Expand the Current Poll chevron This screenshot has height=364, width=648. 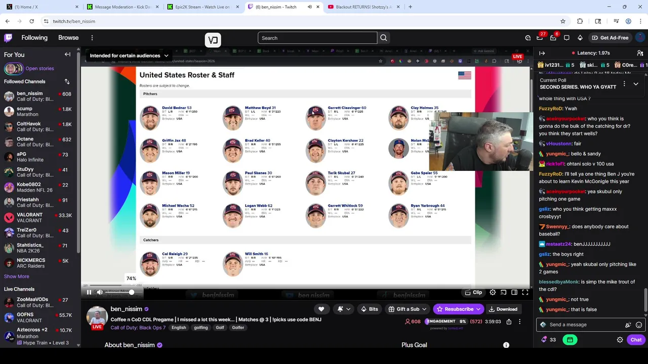636,84
